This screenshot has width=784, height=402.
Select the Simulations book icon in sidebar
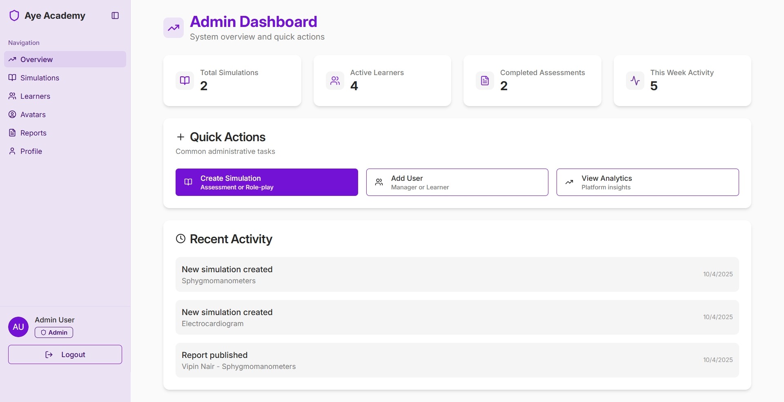click(12, 78)
